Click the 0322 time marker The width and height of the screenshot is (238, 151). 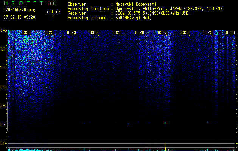[49, 32]
